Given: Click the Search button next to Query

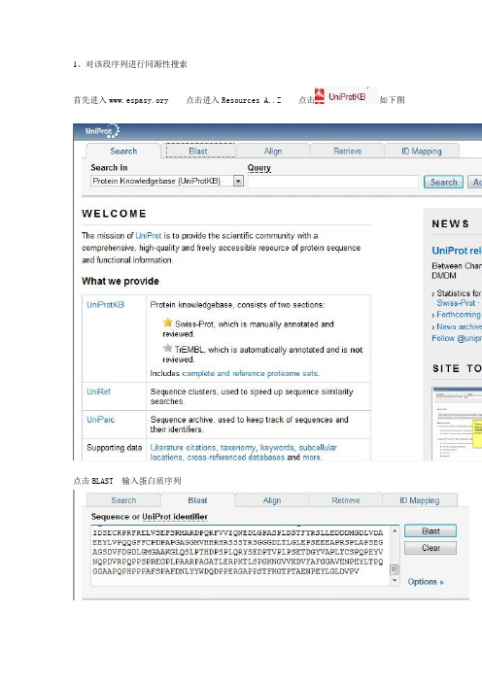Looking at the screenshot, I should pos(444,183).
